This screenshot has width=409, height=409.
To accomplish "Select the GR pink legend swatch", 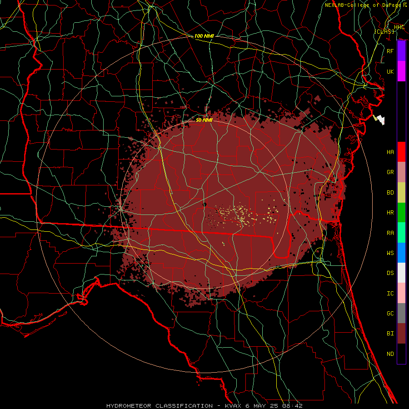I will tap(401, 172).
